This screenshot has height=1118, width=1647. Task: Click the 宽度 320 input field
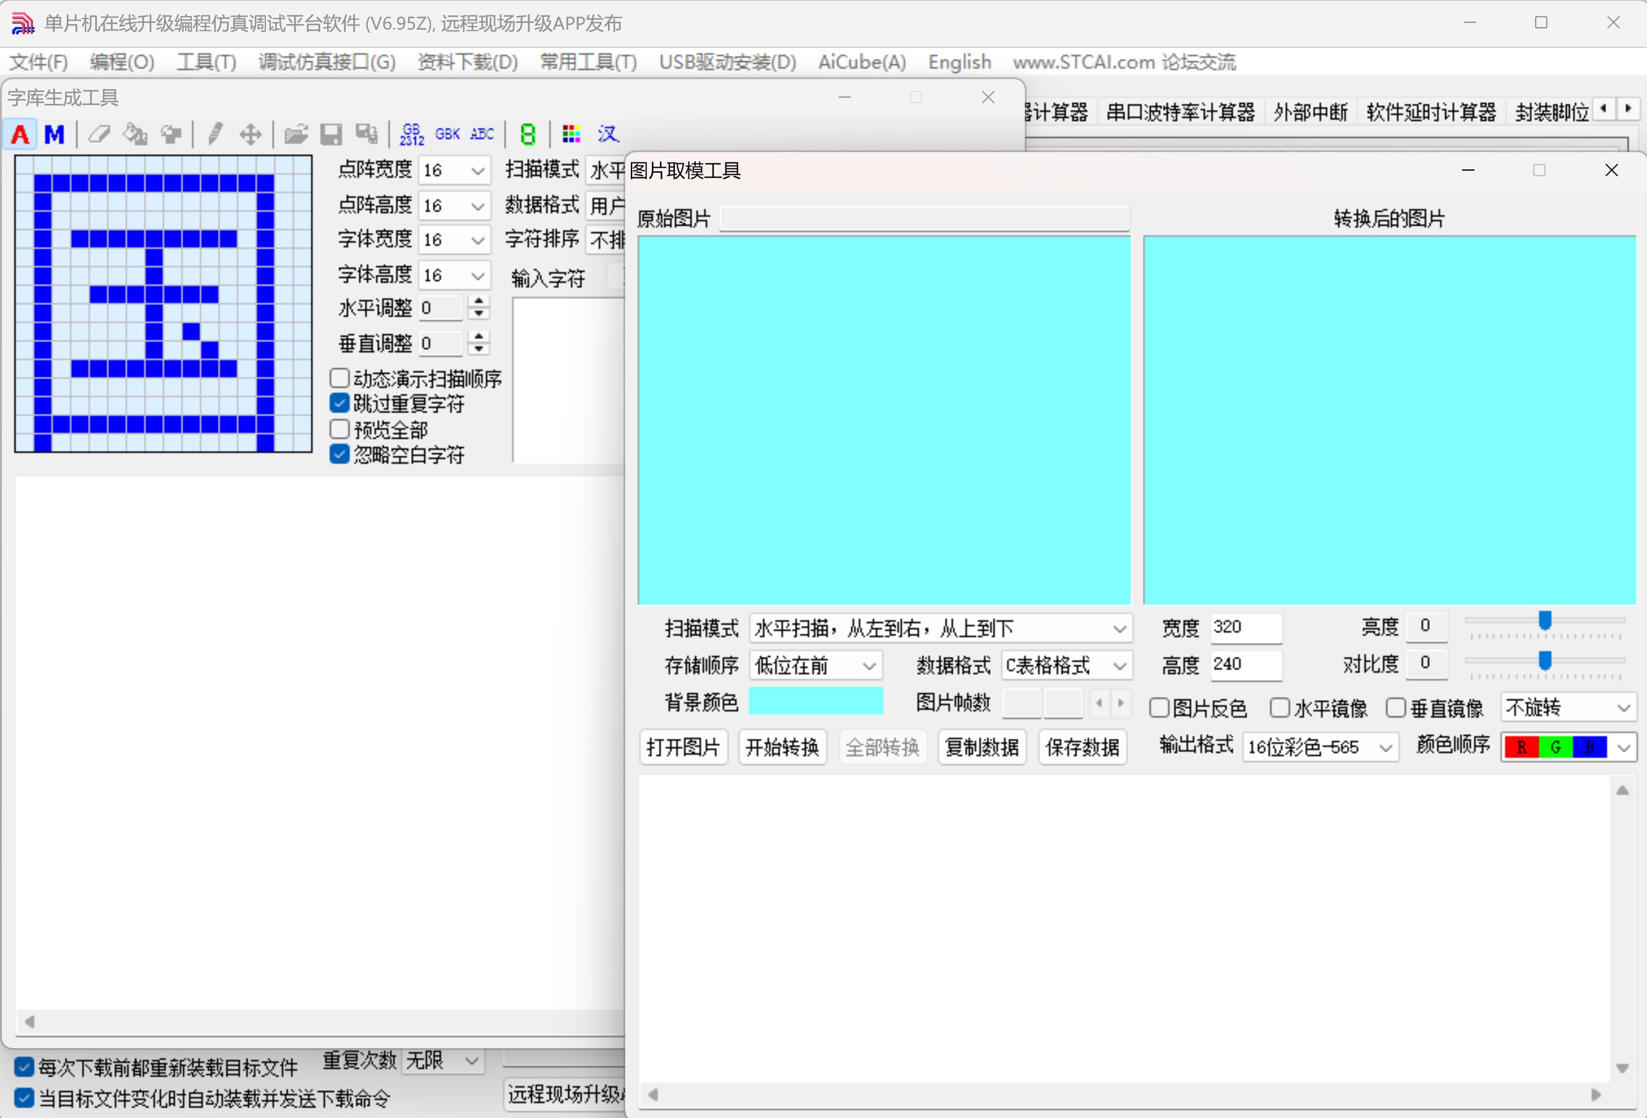pyautogui.click(x=1246, y=628)
